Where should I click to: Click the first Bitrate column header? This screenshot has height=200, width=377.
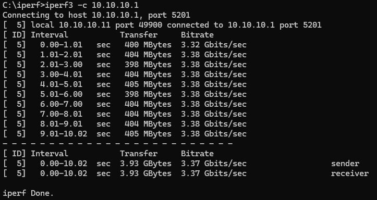click(197, 35)
